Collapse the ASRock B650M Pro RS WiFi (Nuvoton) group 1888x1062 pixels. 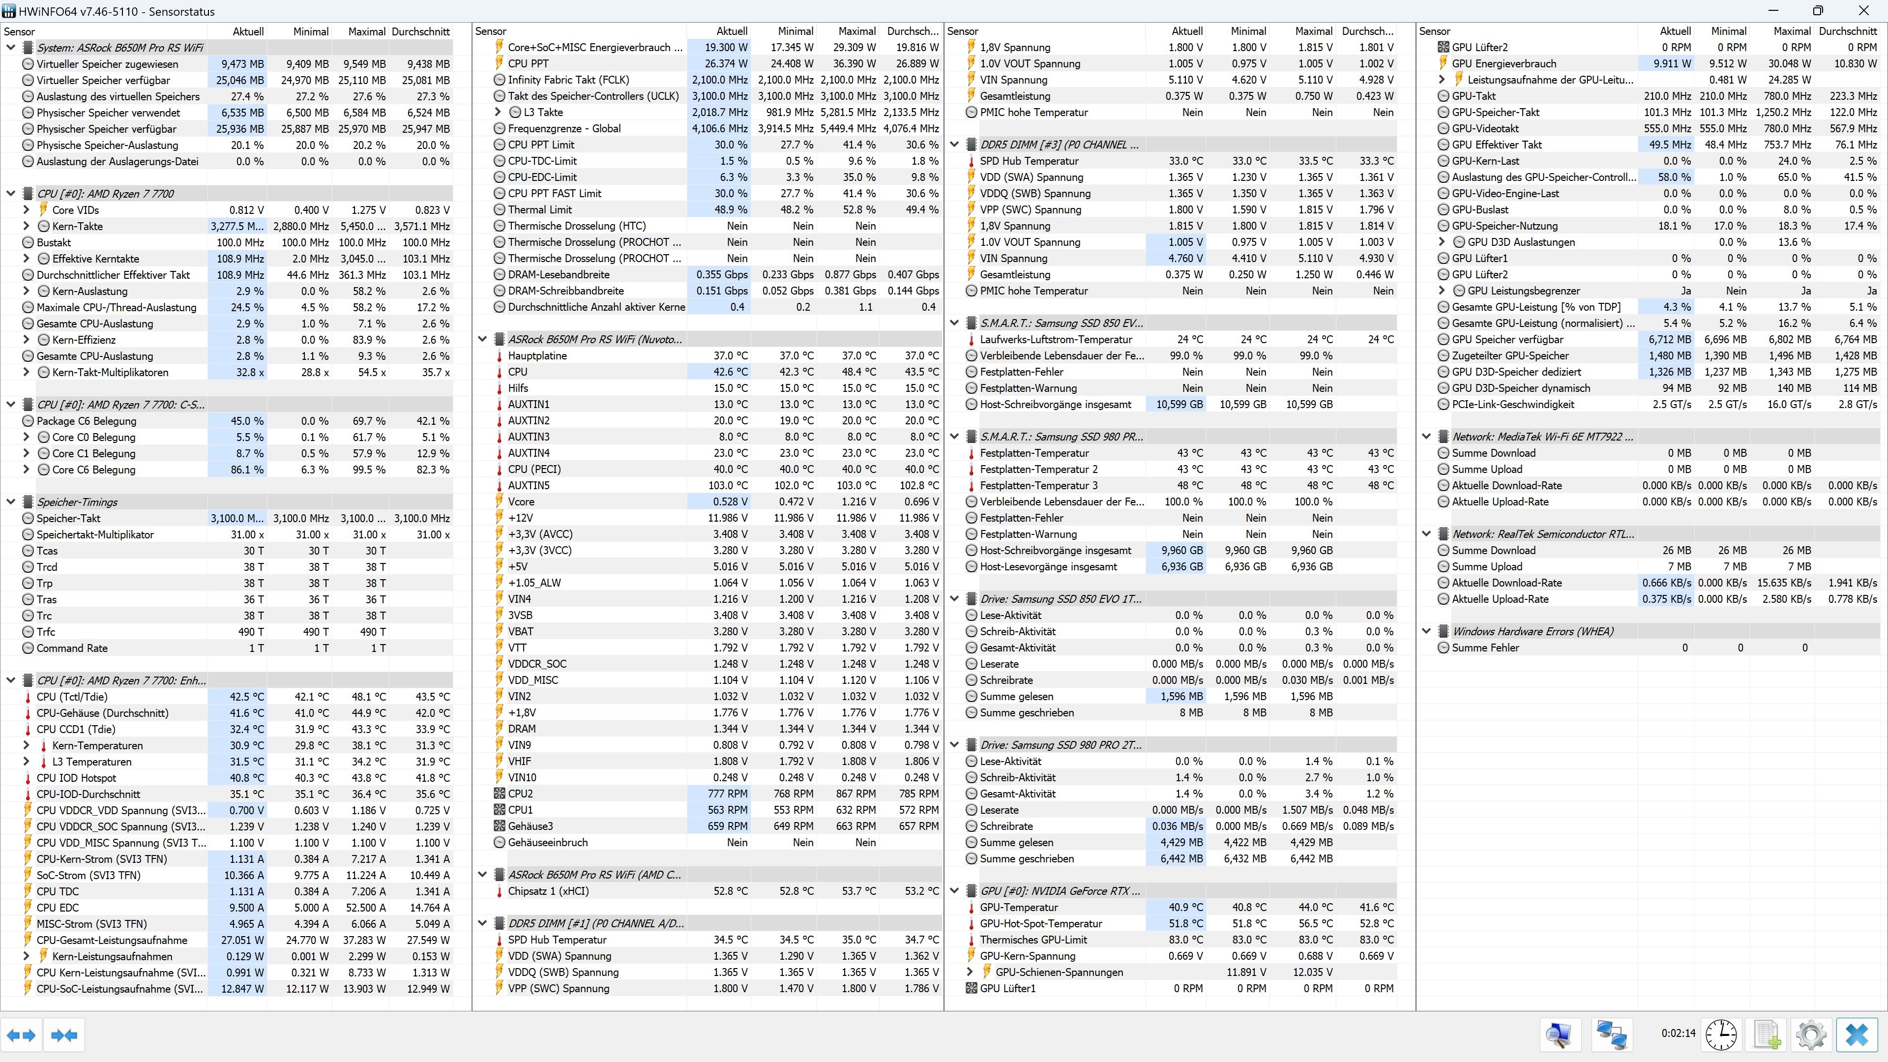[x=482, y=339]
